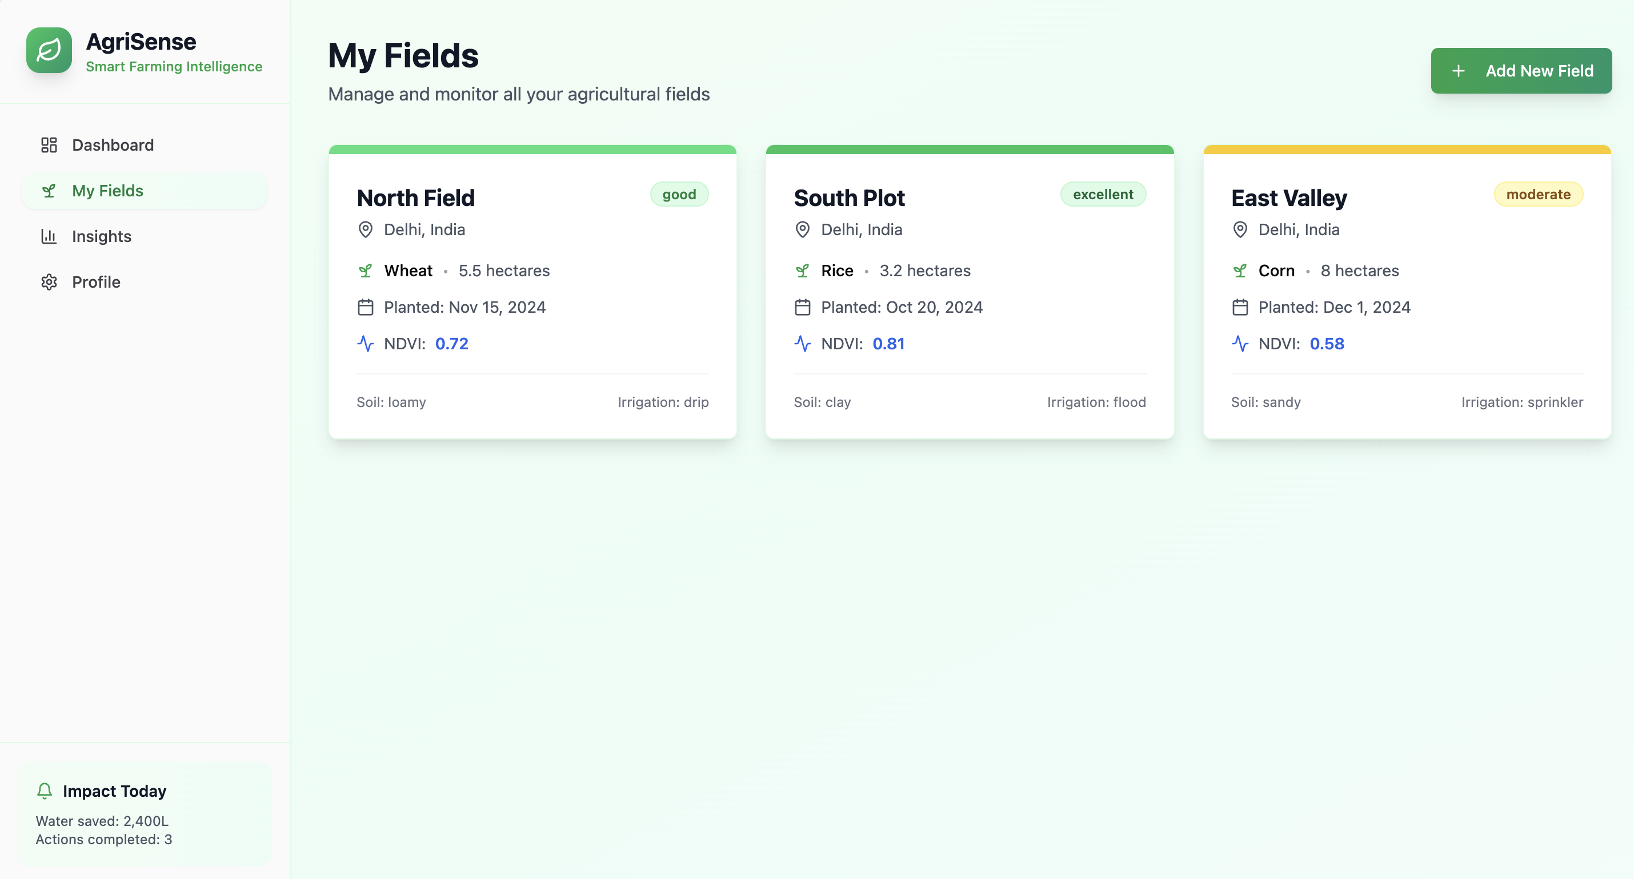1634x879 pixels.
Task: Click the location pin icon on North Field
Action: [366, 229]
